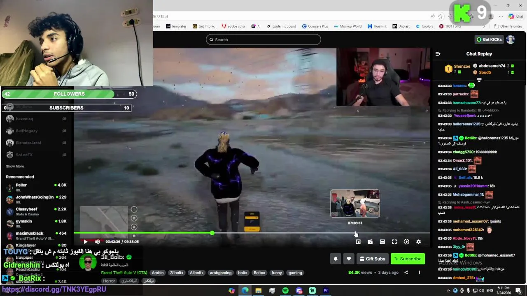Select the Arabic tag
Image resolution: width=527 pixels, height=296 pixels.
(x=158, y=273)
